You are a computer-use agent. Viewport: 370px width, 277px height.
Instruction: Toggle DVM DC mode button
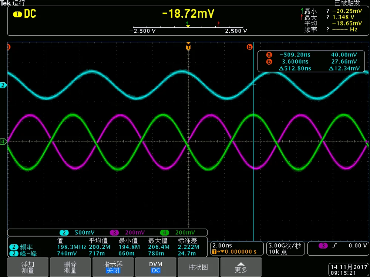(156, 267)
